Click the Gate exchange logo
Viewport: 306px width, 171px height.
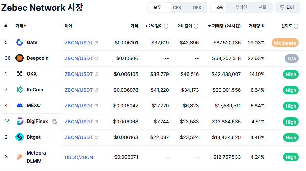tap(20, 42)
